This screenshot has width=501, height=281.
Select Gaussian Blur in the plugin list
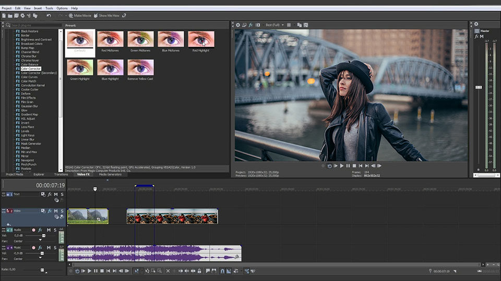[x=29, y=106]
